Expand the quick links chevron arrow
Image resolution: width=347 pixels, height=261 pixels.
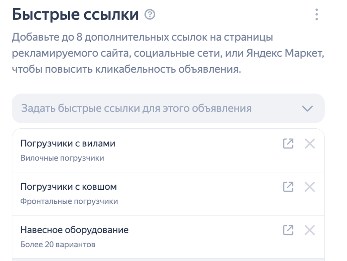click(308, 108)
